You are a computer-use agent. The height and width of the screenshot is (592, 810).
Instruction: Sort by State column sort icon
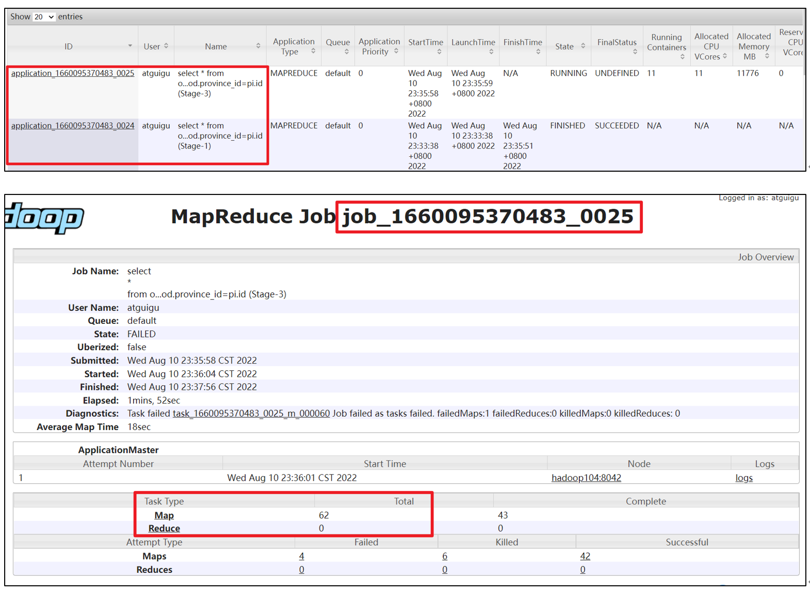(583, 46)
